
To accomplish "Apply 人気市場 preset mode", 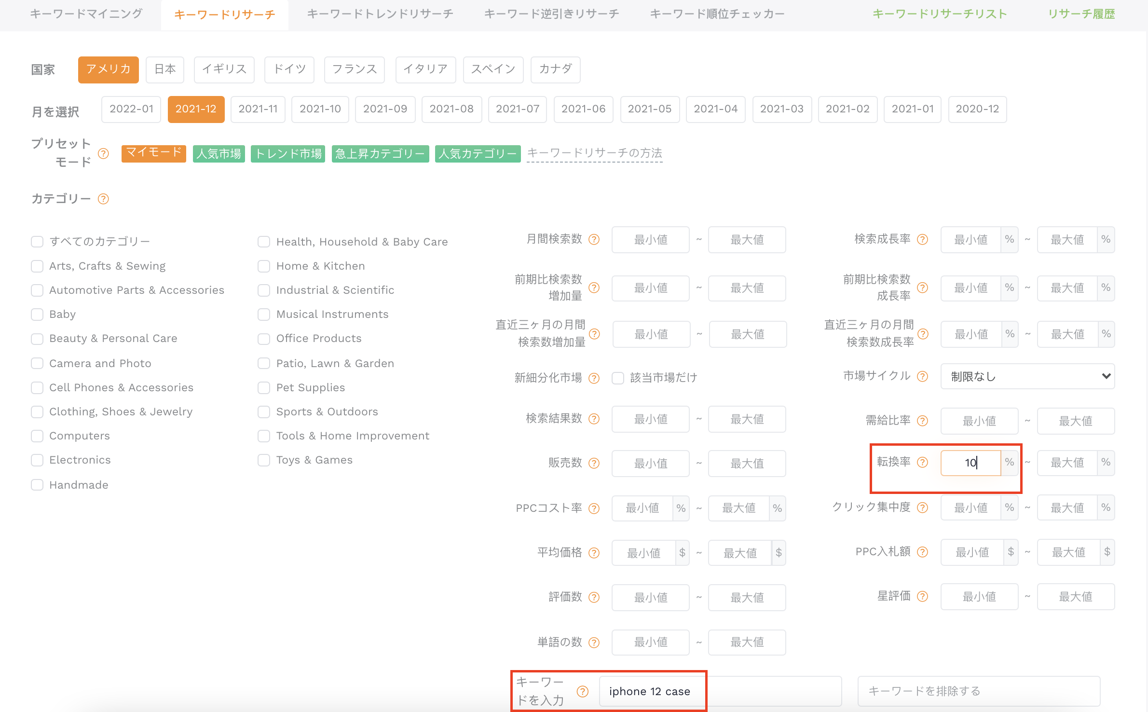I will (x=219, y=154).
